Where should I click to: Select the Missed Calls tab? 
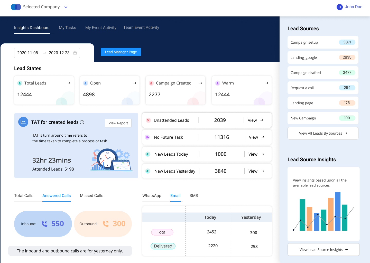[x=91, y=196]
